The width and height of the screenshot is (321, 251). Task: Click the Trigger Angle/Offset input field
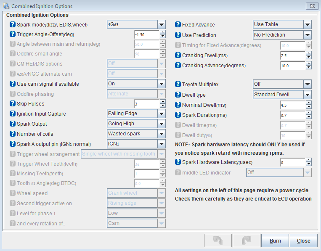[147, 34]
